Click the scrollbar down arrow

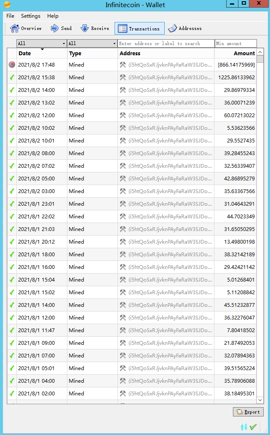[260, 400]
